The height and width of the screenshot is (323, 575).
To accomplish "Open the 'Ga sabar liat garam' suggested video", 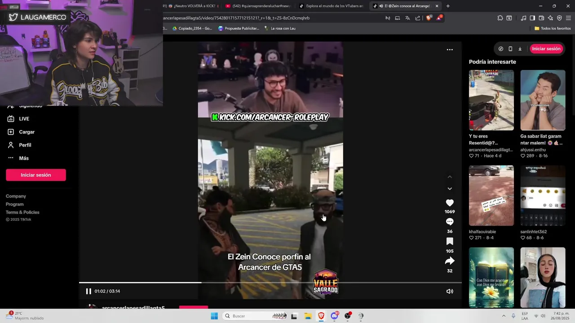I will coord(543,100).
